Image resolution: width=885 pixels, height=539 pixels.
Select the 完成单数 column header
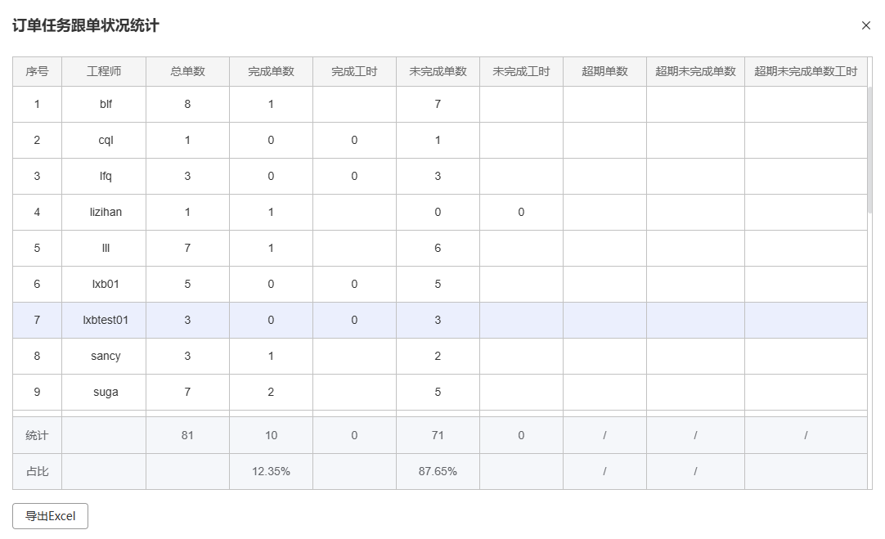coord(271,72)
